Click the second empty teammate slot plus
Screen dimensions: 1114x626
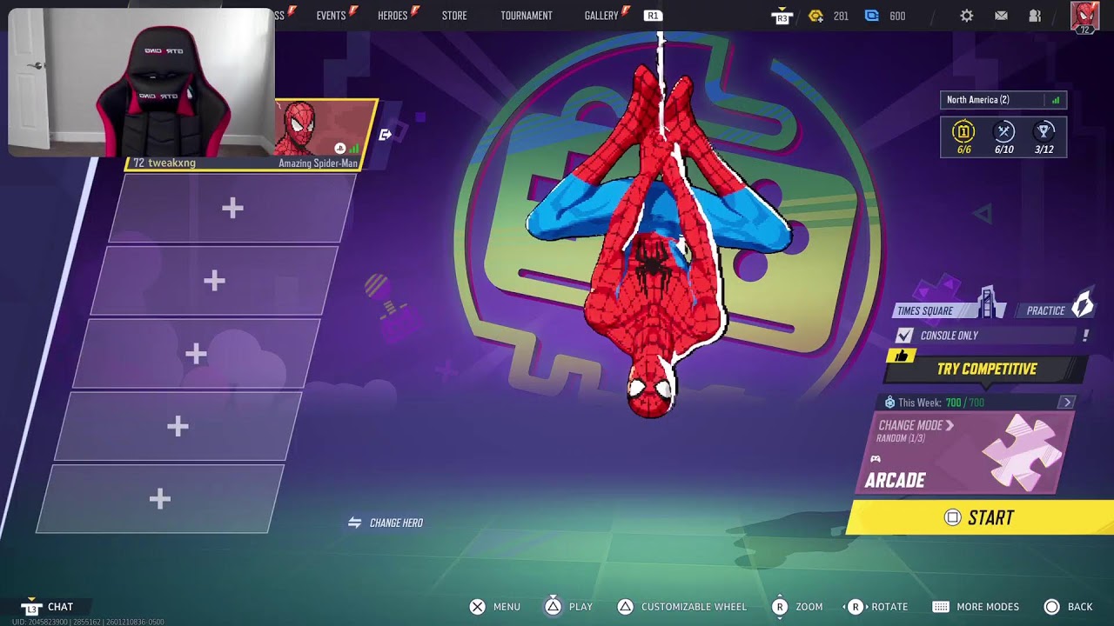(x=214, y=281)
